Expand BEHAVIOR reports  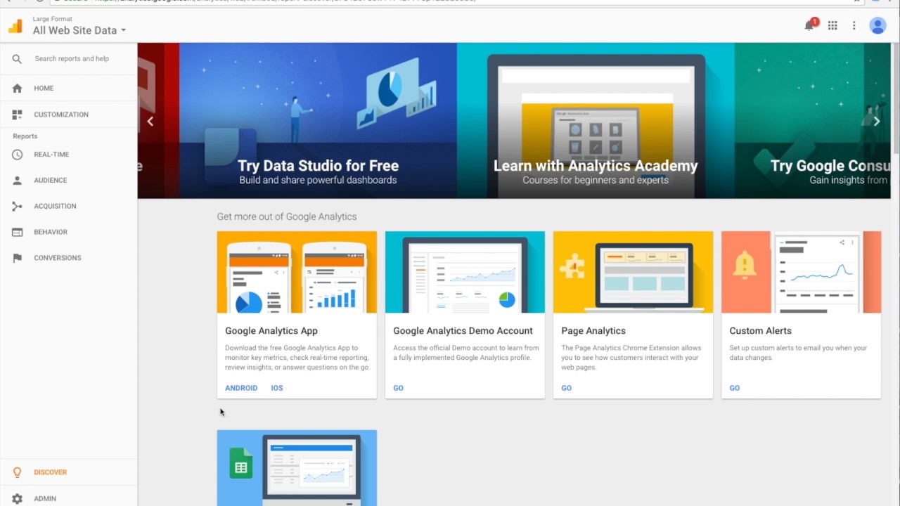(x=51, y=232)
